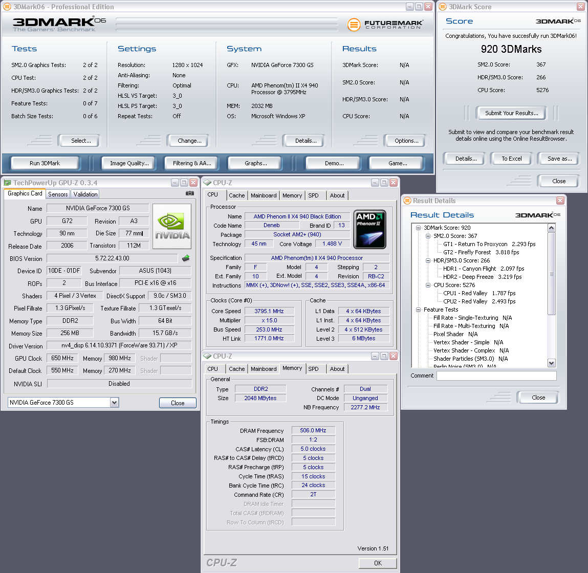588x573 pixels.
Task: Click Result Details scrollbar up arrow
Action: pos(551,228)
